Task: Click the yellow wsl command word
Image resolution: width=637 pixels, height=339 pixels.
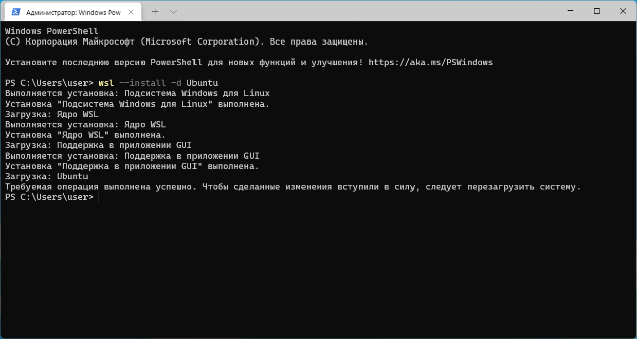Action: pos(106,83)
